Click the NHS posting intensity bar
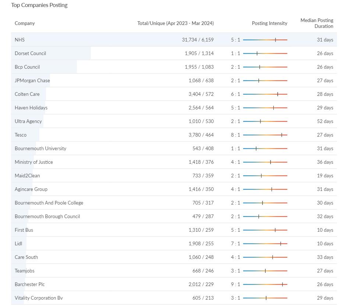Viewport: 348px width, 307px height. tap(265, 40)
